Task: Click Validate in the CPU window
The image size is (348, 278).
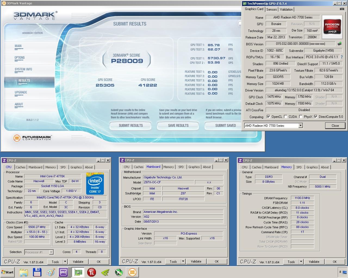Action: coord(78,262)
